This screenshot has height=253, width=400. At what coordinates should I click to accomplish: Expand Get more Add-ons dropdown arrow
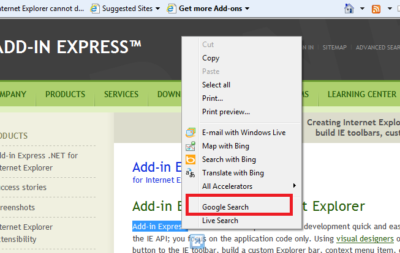pos(247,9)
